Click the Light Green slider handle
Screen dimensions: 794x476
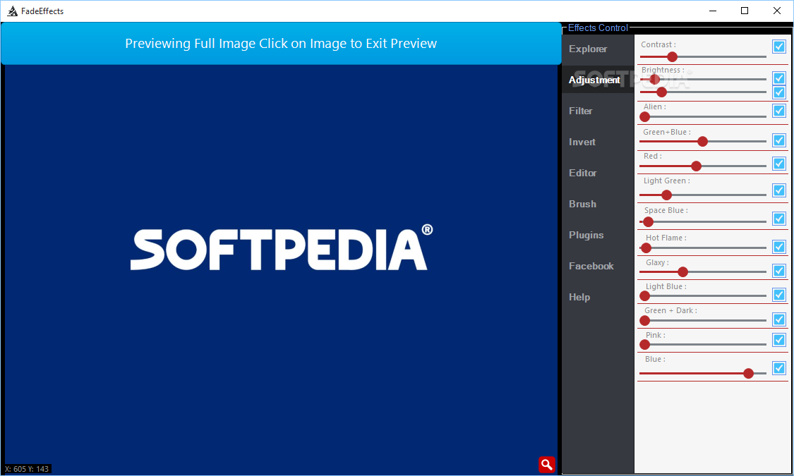[666, 195]
